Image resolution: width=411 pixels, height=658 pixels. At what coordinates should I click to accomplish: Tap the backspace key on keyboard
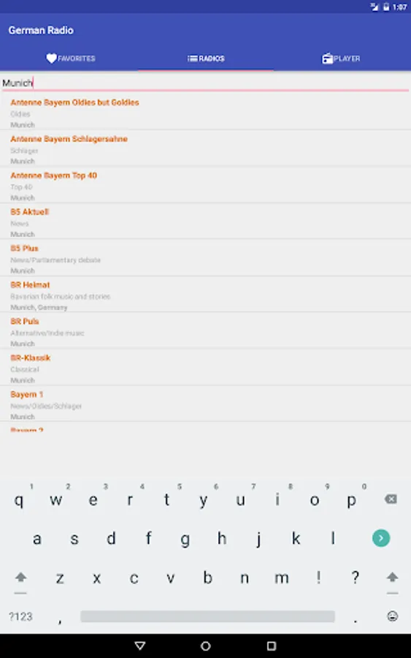(391, 499)
